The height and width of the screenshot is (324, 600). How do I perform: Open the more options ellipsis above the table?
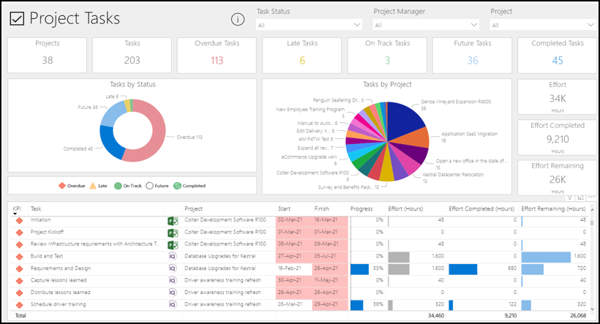pyautogui.click(x=591, y=197)
